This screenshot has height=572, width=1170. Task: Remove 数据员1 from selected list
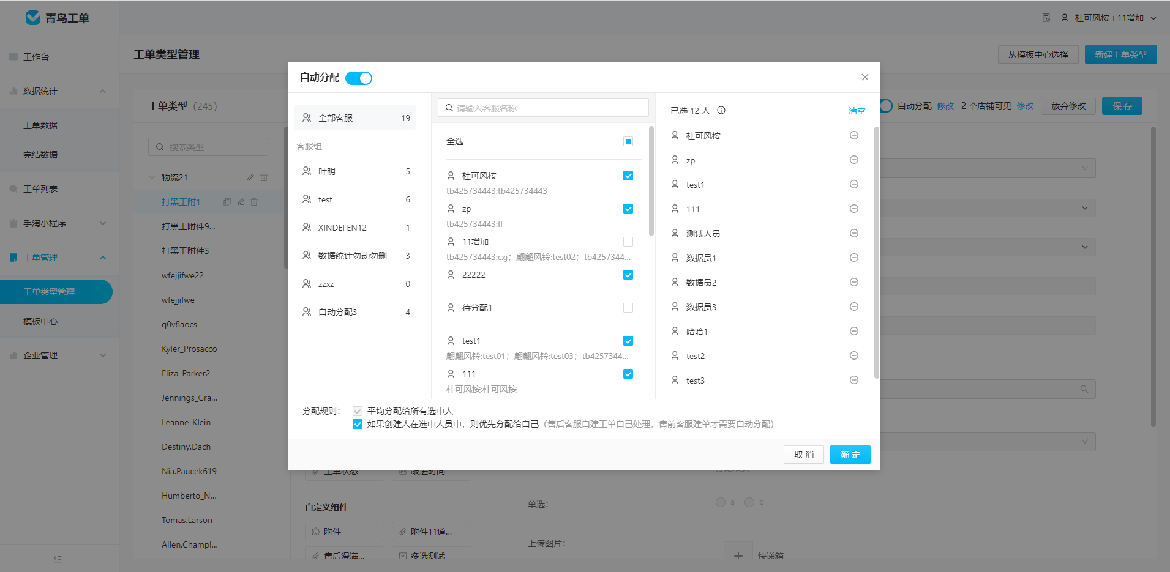(x=853, y=258)
